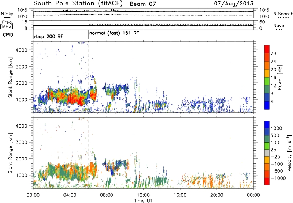Click the red top segment of Power colorbar

[x=267, y=48]
